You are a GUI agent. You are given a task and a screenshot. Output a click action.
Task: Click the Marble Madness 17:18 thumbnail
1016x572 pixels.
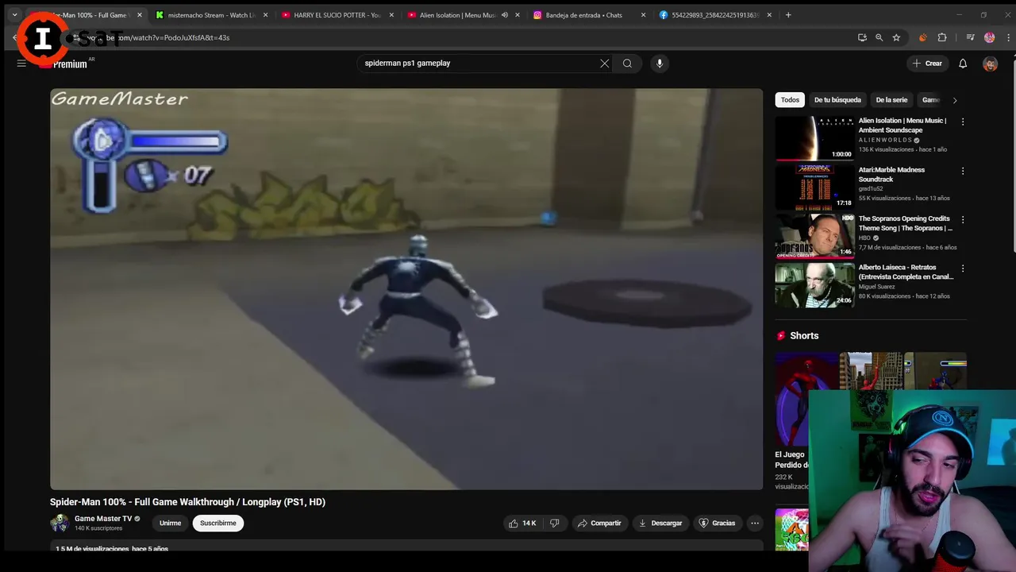point(814,187)
